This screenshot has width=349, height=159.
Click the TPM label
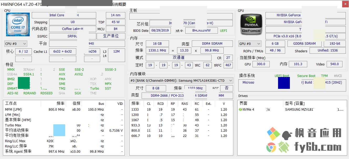pos(325,76)
